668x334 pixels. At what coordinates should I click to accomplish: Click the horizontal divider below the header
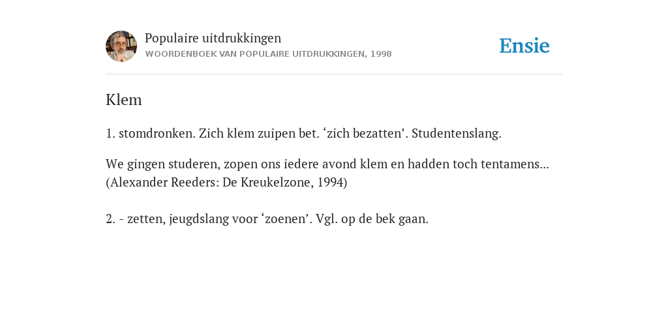[334, 74]
